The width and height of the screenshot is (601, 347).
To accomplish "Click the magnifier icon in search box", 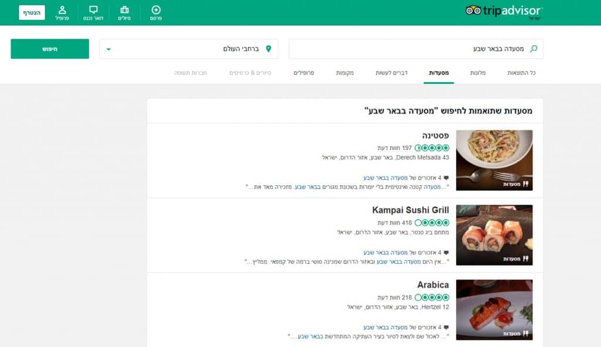I will (x=534, y=49).
